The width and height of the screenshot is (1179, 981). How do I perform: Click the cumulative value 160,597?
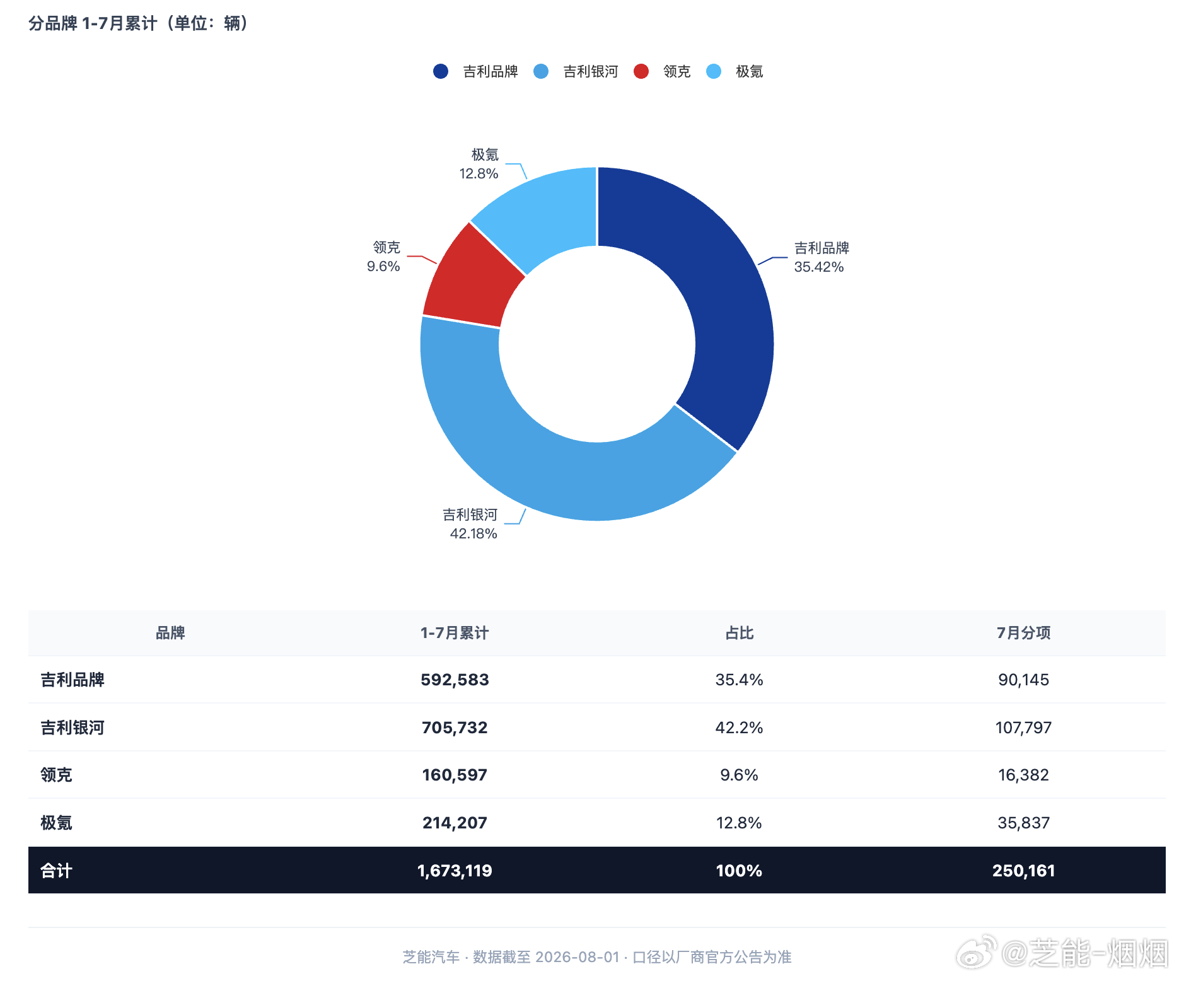point(455,775)
